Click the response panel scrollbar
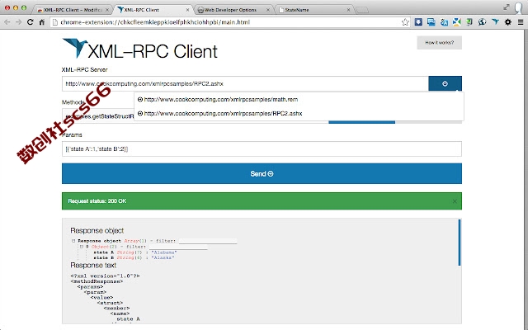The image size is (528, 330). click(x=460, y=243)
